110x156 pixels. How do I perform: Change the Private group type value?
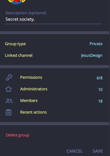point(96,44)
